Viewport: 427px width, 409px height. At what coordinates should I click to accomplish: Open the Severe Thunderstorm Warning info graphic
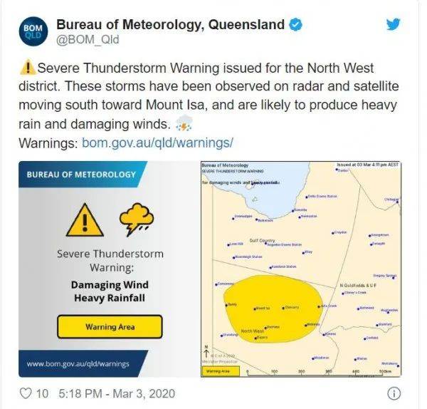[x=110, y=269]
